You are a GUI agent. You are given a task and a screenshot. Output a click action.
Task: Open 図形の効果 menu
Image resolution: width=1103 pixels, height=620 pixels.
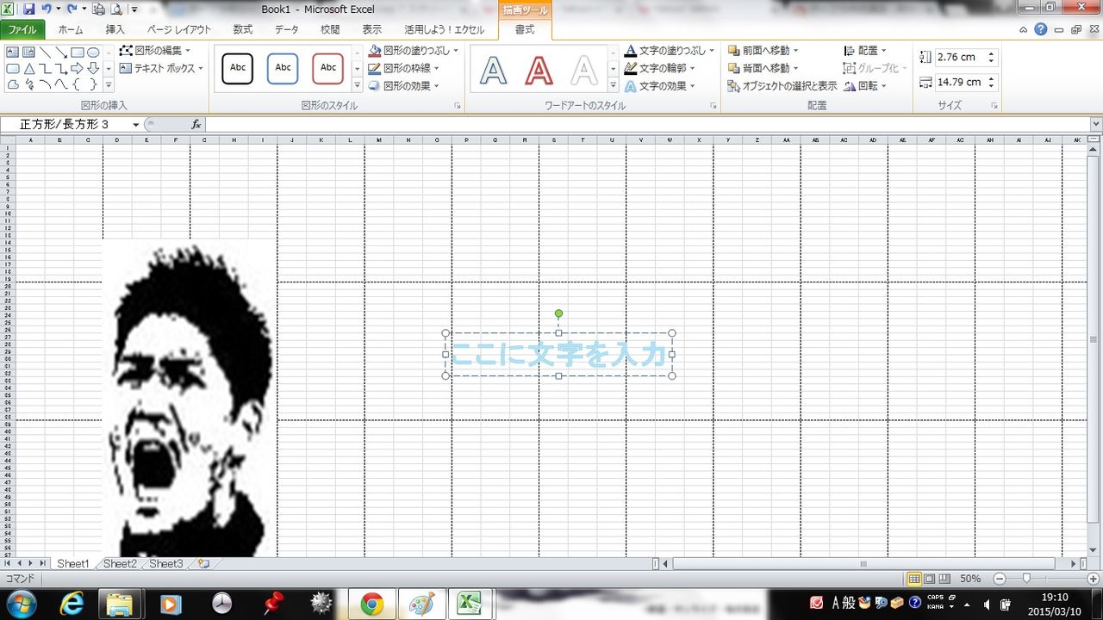(x=403, y=85)
